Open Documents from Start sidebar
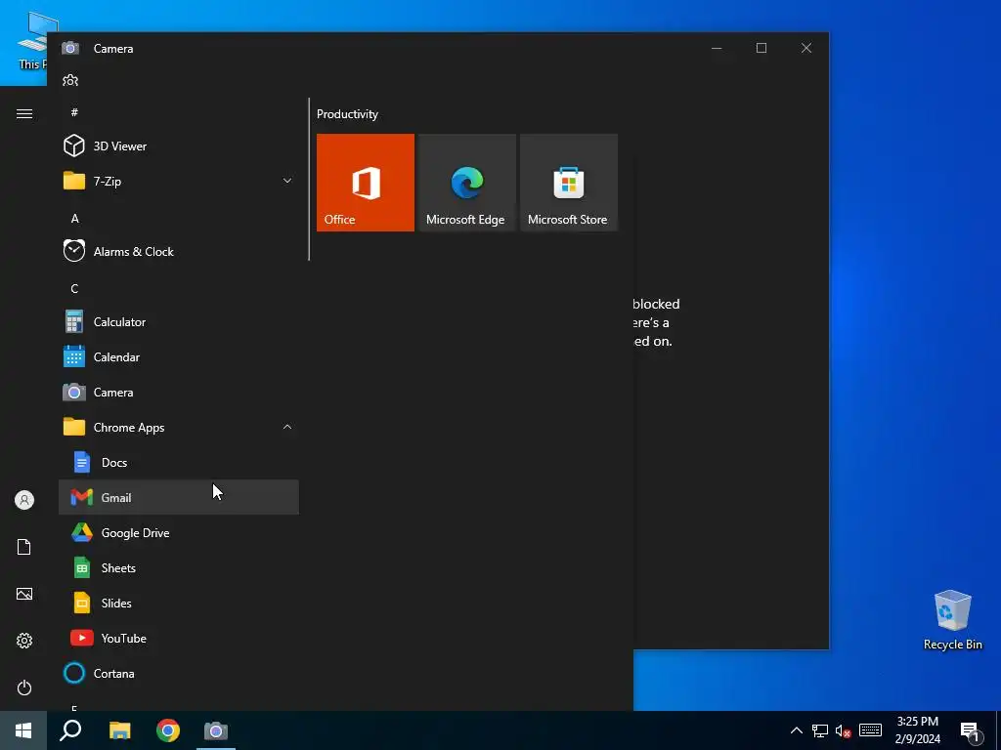Viewport: 1001px width, 750px height. pyautogui.click(x=24, y=547)
